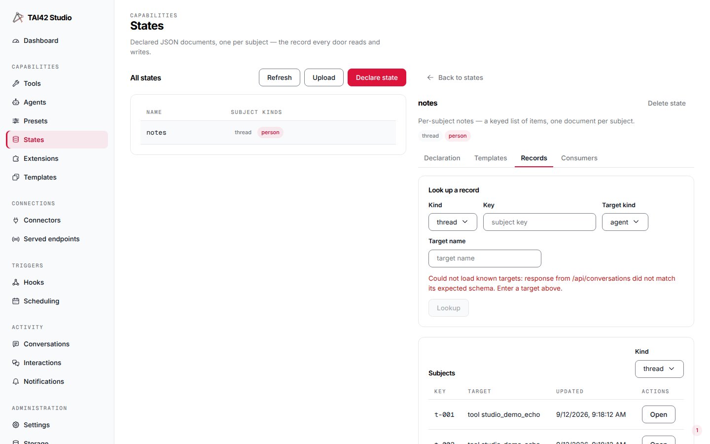This screenshot has width=710, height=444.
Task: Click the Connectors plug icon
Action: [x=16, y=220]
